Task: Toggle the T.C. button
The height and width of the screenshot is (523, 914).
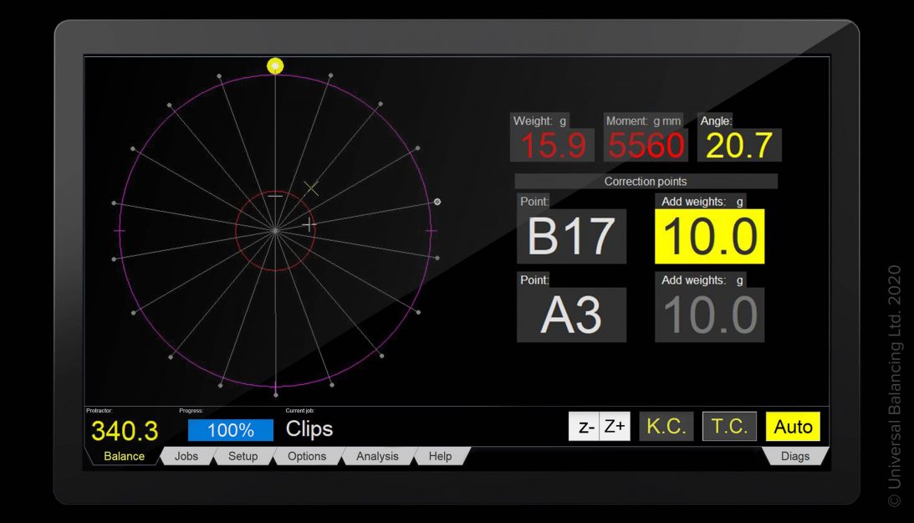Action: click(x=729, y=427)
